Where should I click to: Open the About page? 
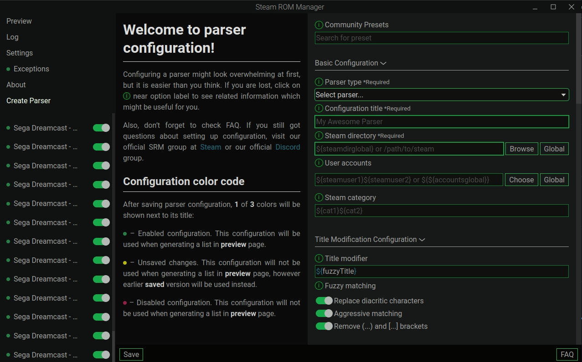click(x=16, y=85)
